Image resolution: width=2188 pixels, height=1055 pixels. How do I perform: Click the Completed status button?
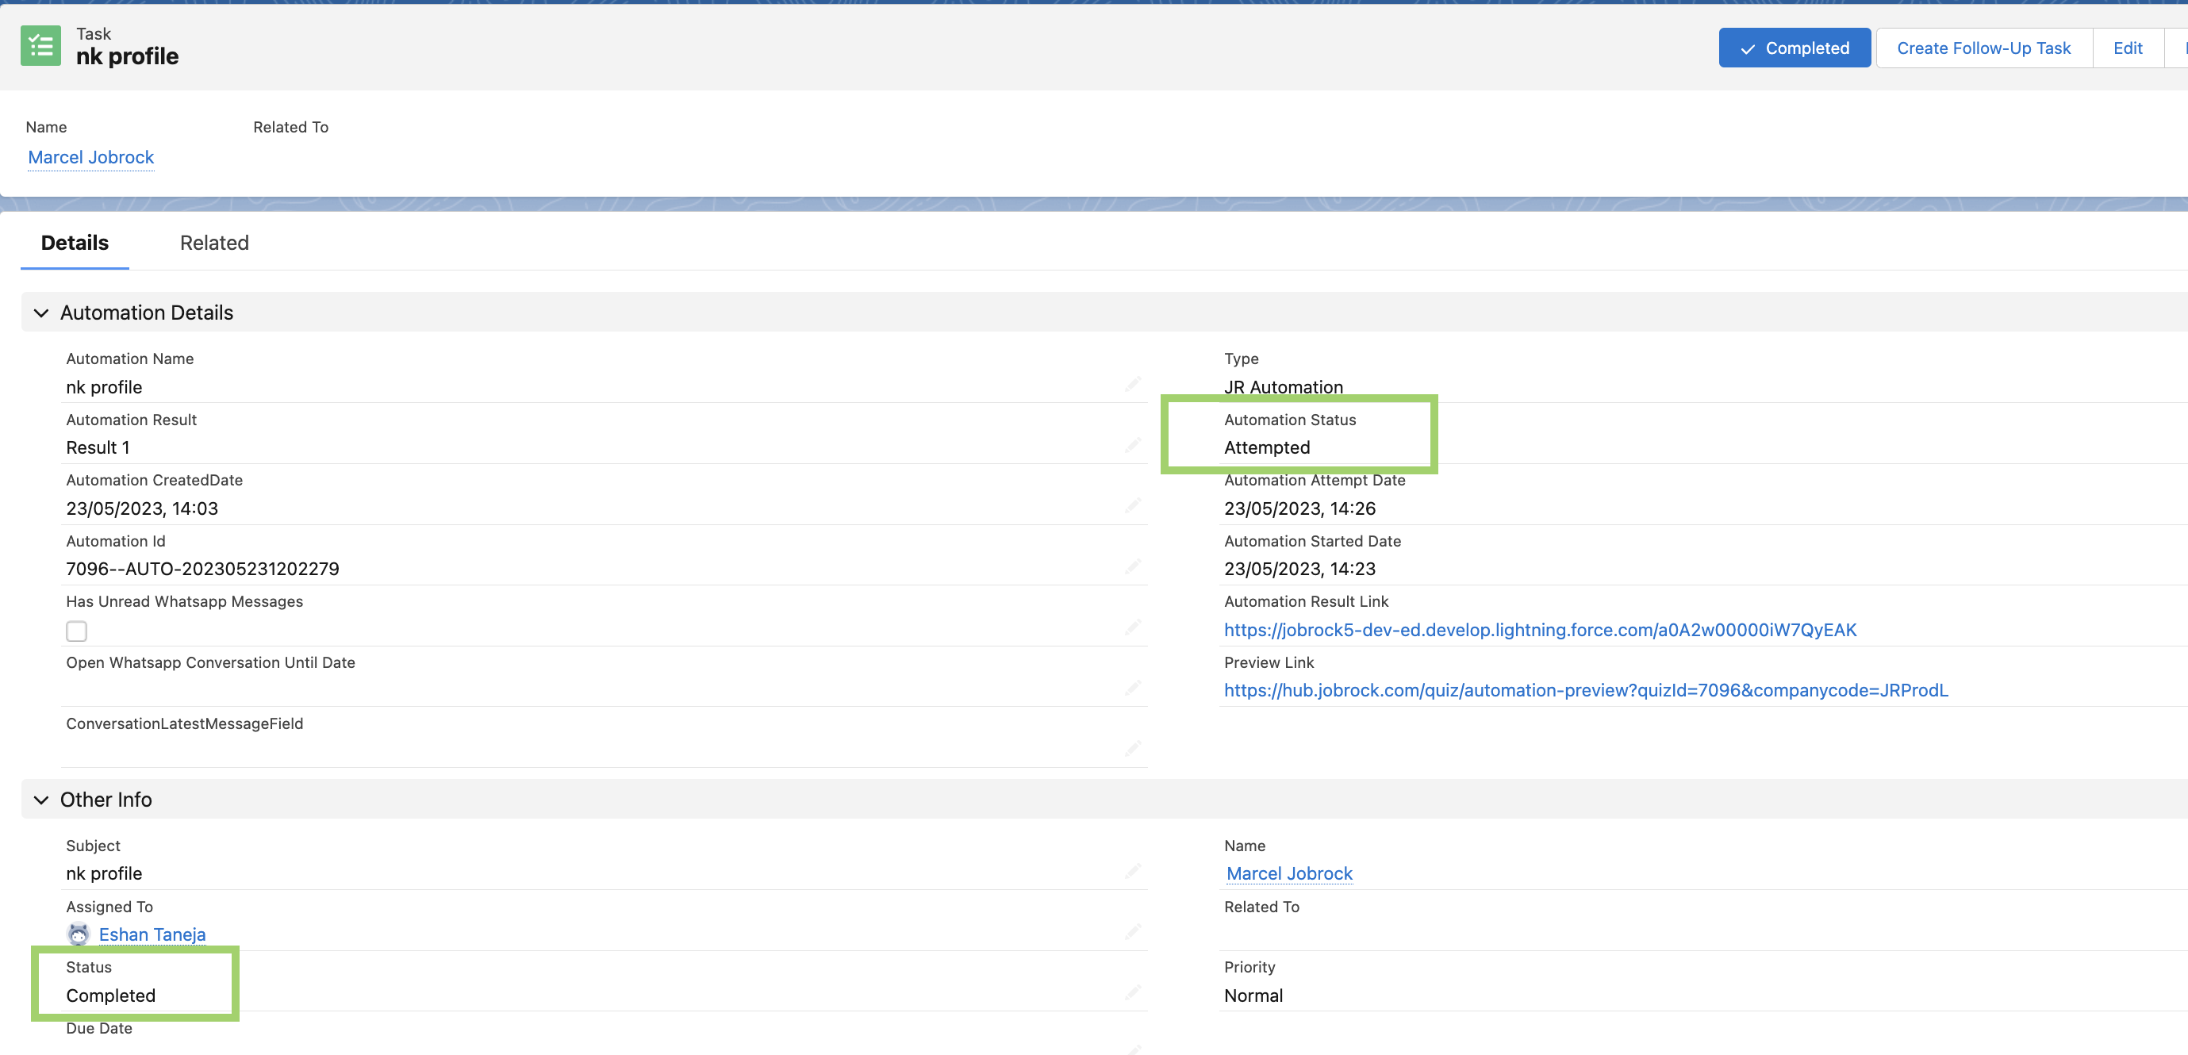click(x=1794, y=48)
